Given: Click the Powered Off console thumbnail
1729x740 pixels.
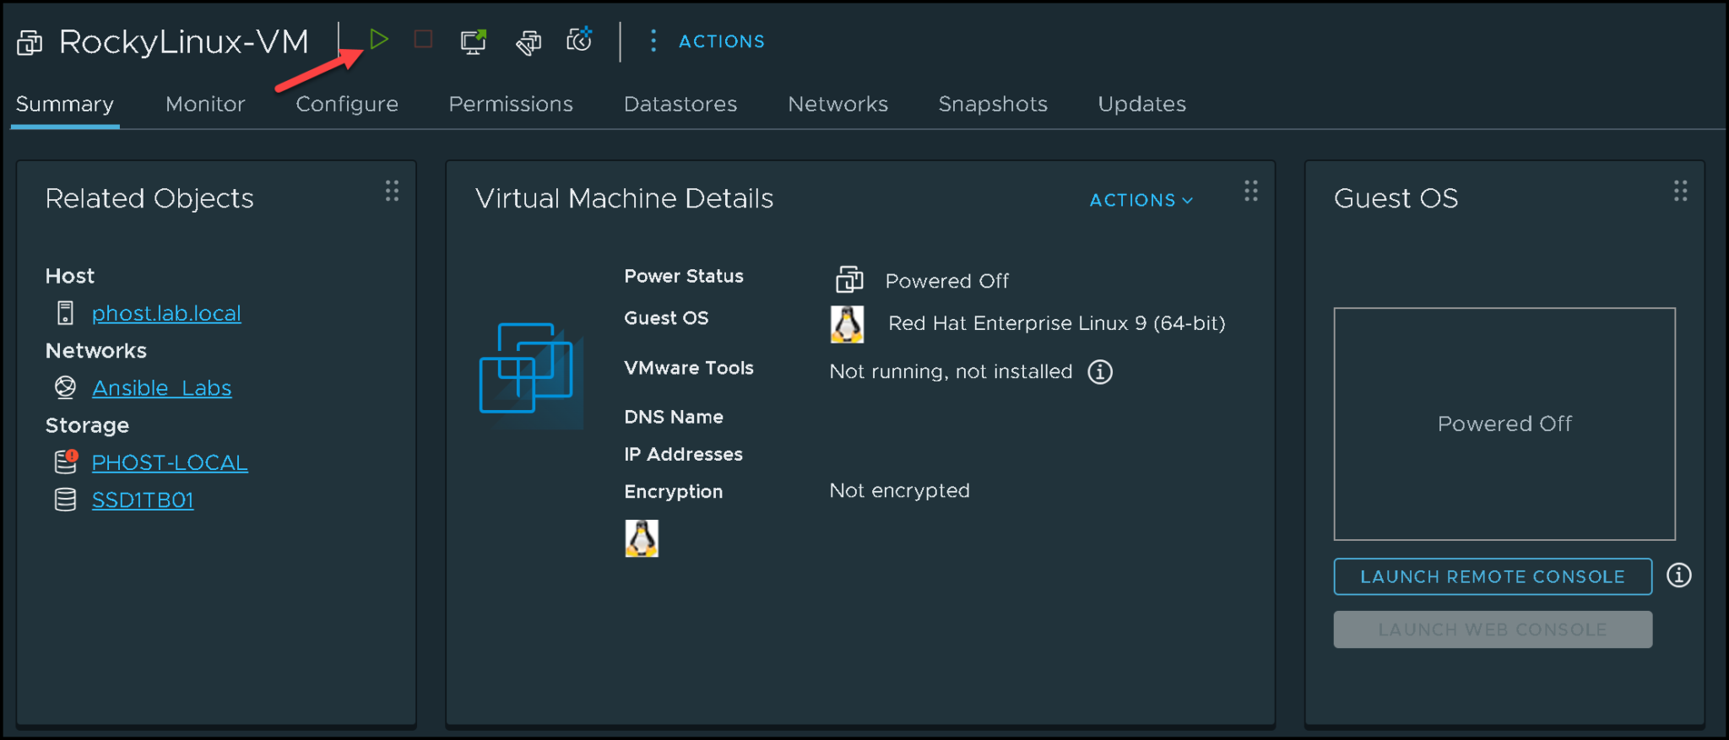Looking at the screenshot, I should (1504, 424).
